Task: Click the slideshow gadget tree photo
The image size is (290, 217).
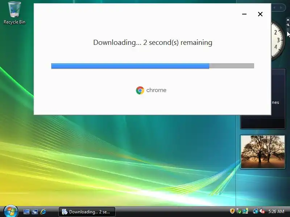Action: 262,152
